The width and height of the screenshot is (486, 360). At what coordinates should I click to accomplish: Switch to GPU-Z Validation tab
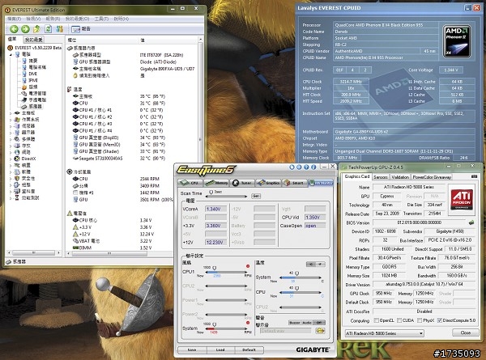(x=400, y=177)
